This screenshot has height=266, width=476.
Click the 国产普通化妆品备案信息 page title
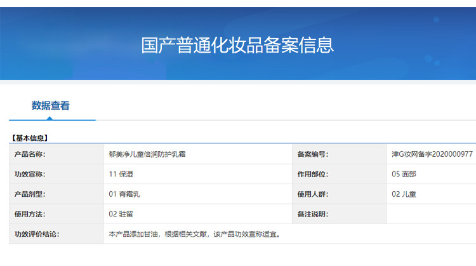[237, 45]
